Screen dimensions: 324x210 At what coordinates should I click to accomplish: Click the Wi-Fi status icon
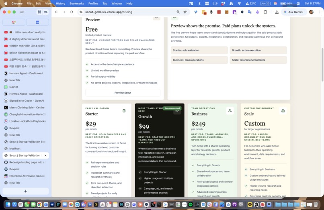239,4
